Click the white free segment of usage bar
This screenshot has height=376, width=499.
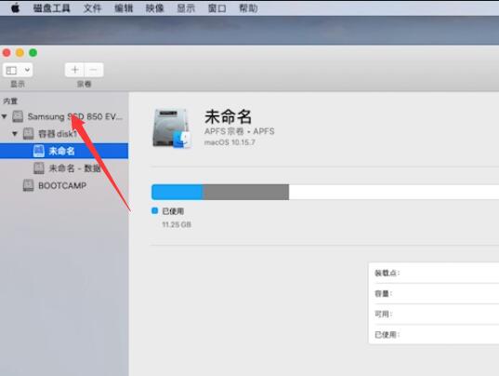(x=394, y=192)
